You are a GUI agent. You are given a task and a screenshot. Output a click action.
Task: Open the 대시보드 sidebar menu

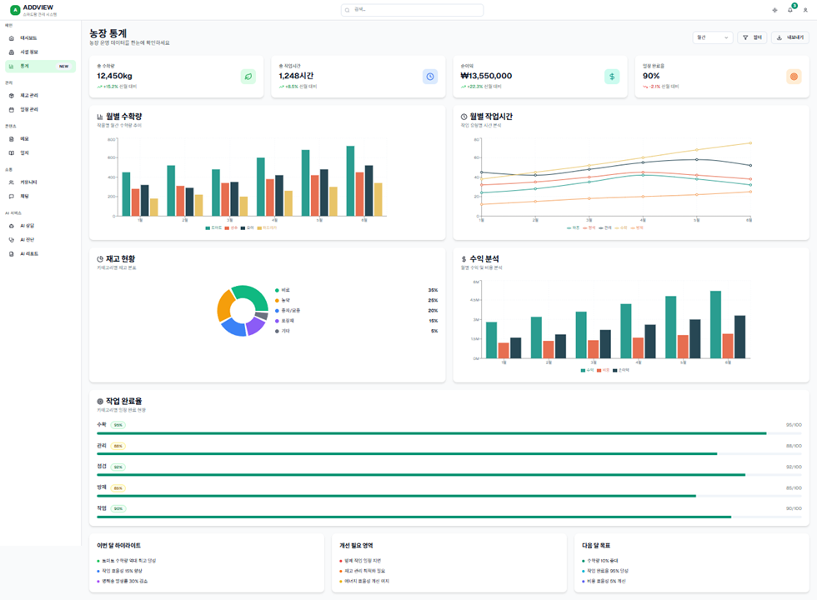[29, 38]
